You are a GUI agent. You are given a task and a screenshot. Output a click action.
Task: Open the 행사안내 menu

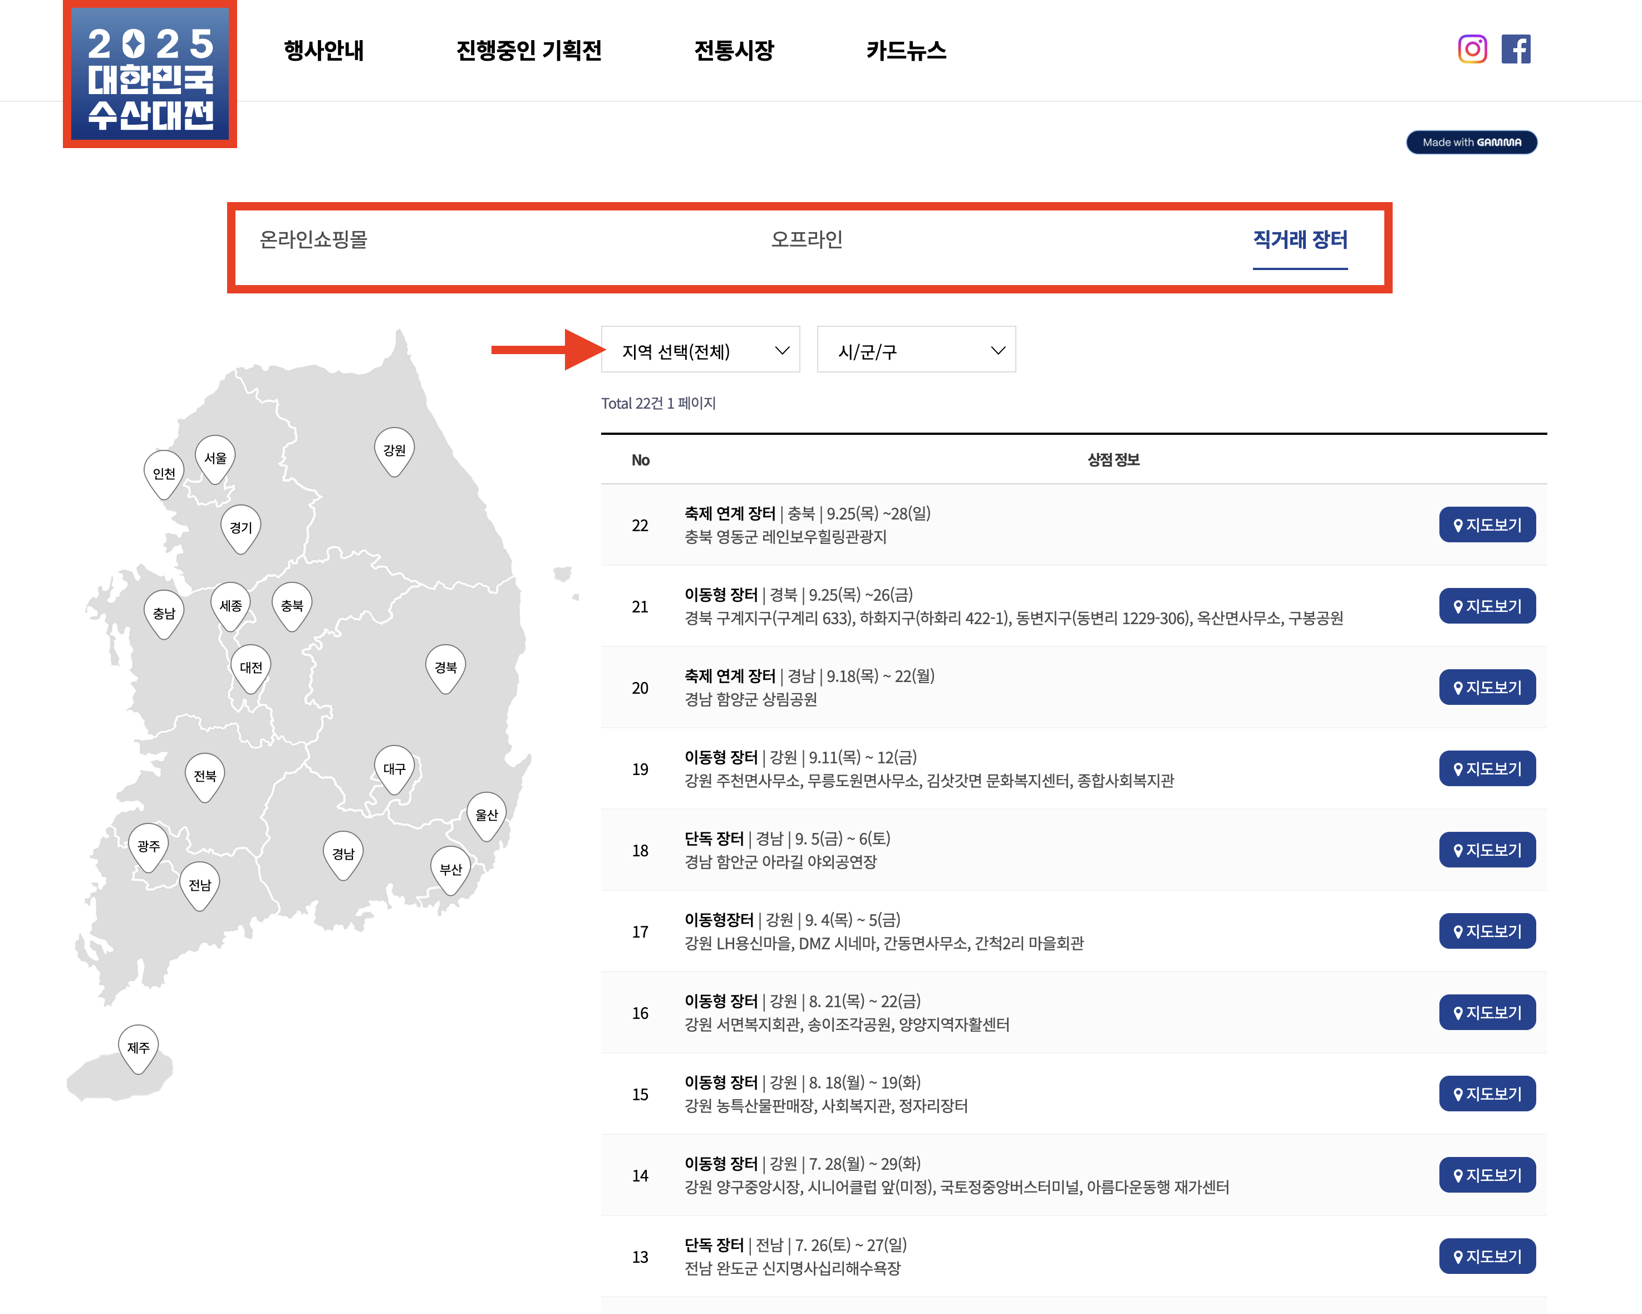point(324,50)
